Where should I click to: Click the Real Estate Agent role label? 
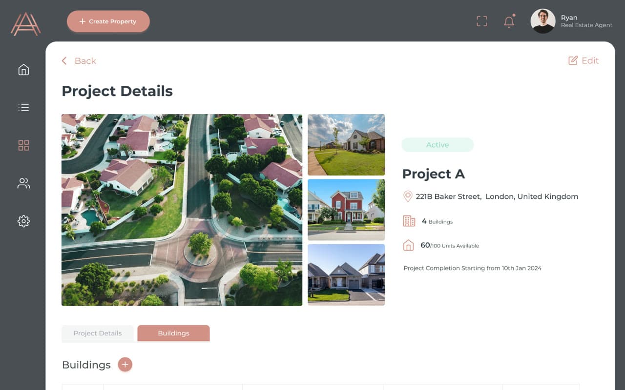[586, 25]
